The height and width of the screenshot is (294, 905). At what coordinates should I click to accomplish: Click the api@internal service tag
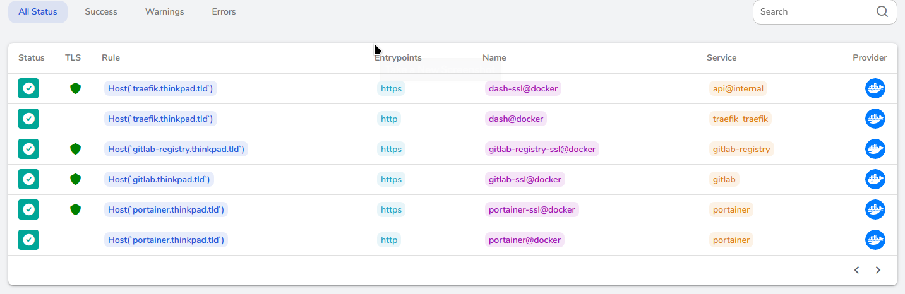coord(738,88)
